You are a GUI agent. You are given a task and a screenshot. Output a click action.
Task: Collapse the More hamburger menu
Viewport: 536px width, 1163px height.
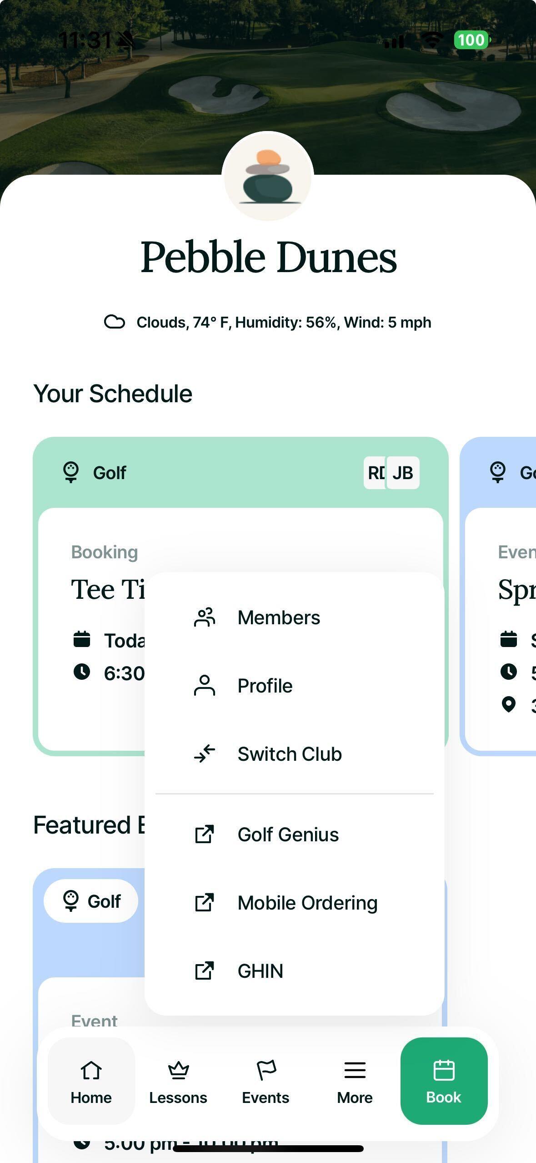point(355,1081)
